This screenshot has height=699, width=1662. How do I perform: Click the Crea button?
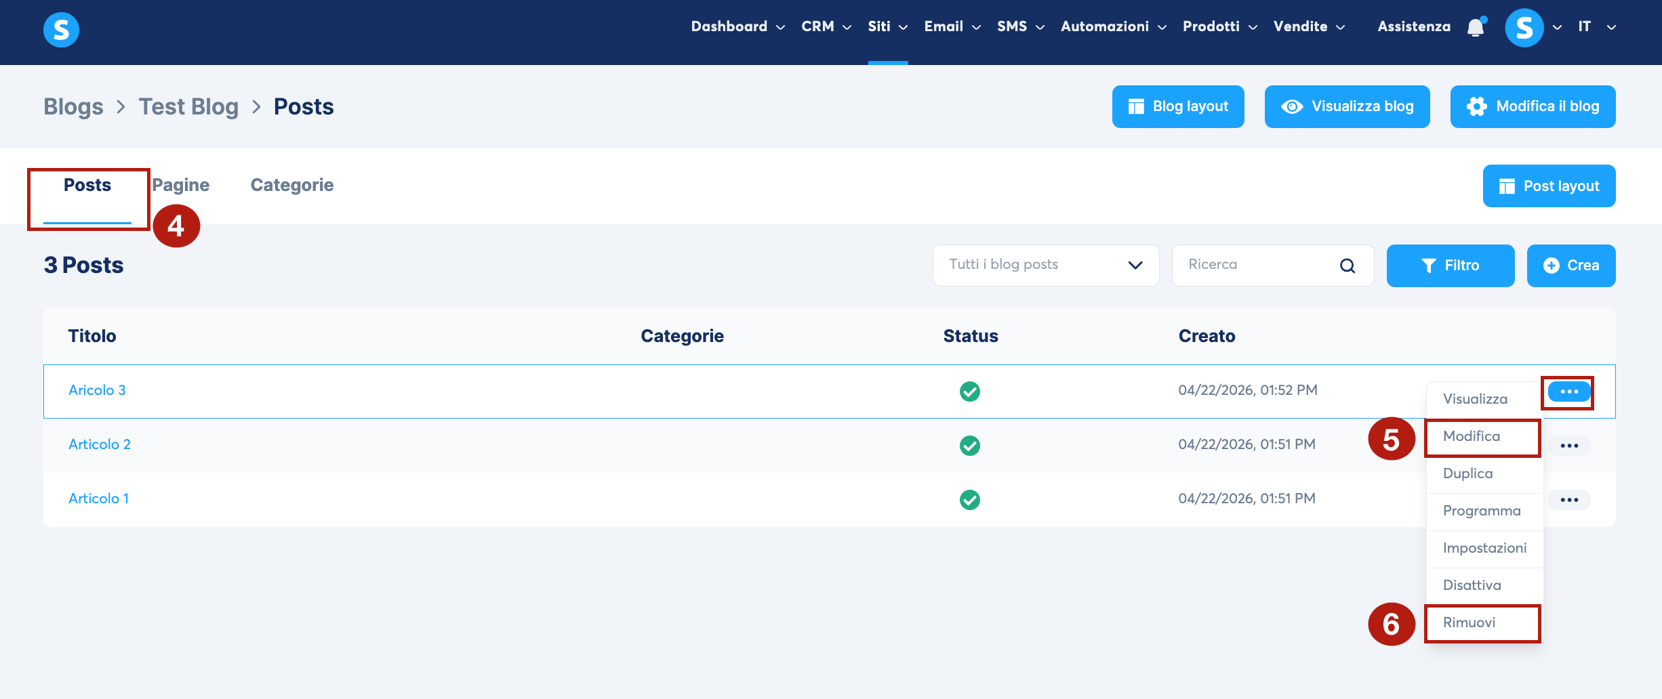1570,266
